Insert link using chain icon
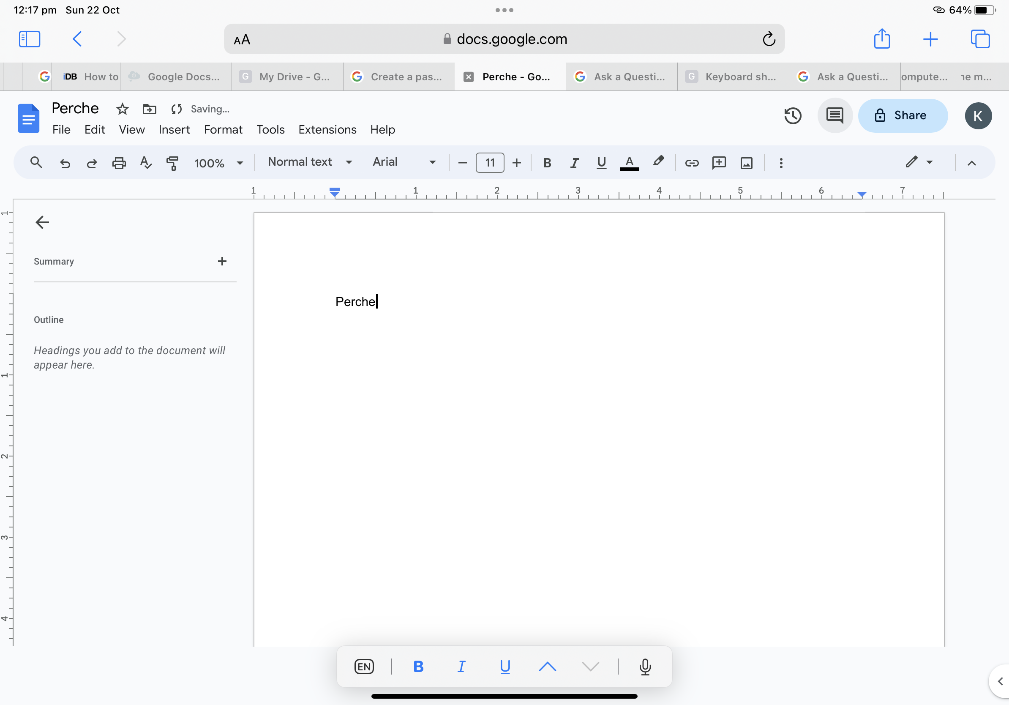Screen dimensions: 1009x705 coord(691,163)
